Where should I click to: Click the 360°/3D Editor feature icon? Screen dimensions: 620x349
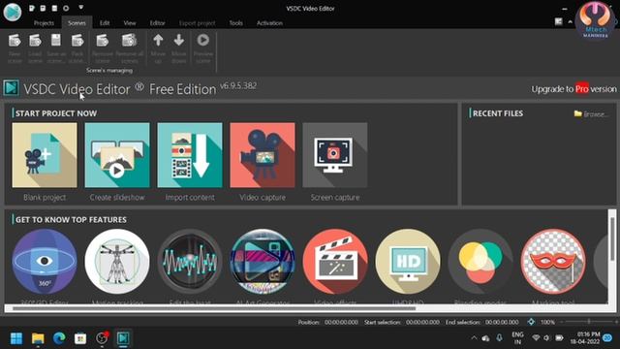coord(45,261)
